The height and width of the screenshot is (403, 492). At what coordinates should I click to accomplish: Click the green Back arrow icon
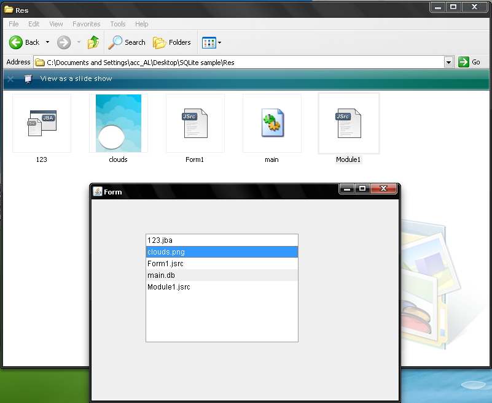(x=16, y=42)
